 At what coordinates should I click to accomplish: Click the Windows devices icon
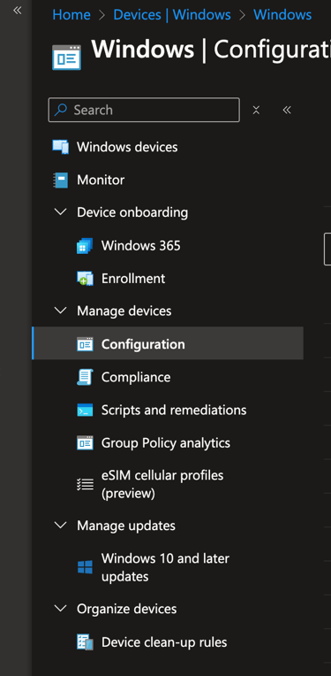coord(61,147)
